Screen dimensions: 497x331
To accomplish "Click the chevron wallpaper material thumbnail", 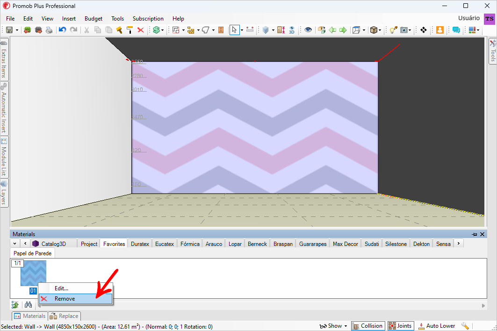I will [x=33, y=273].
